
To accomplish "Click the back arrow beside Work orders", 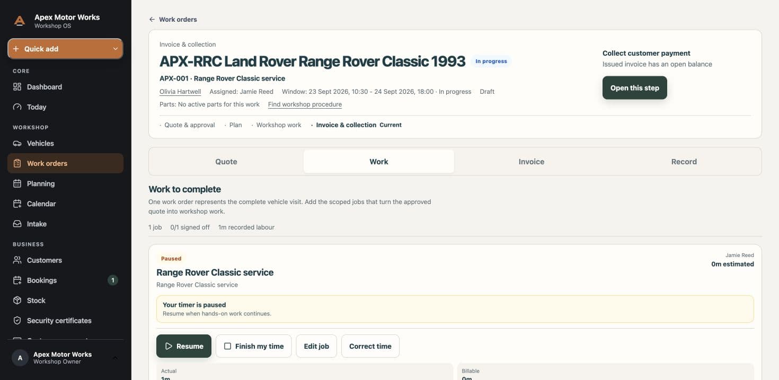I will [152, 20].
